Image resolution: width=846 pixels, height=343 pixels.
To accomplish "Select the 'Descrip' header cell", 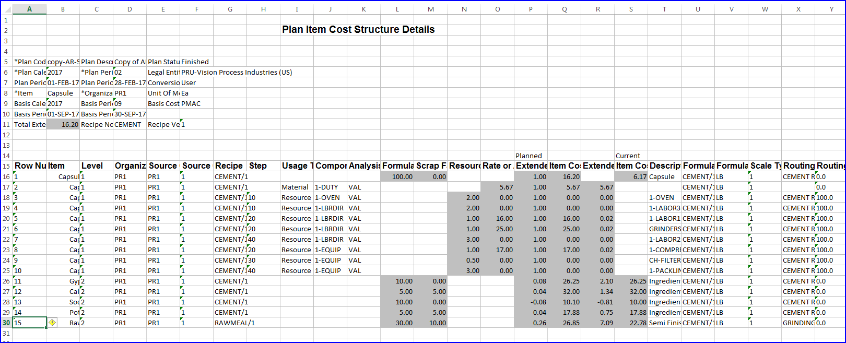I will click(664, 166).
